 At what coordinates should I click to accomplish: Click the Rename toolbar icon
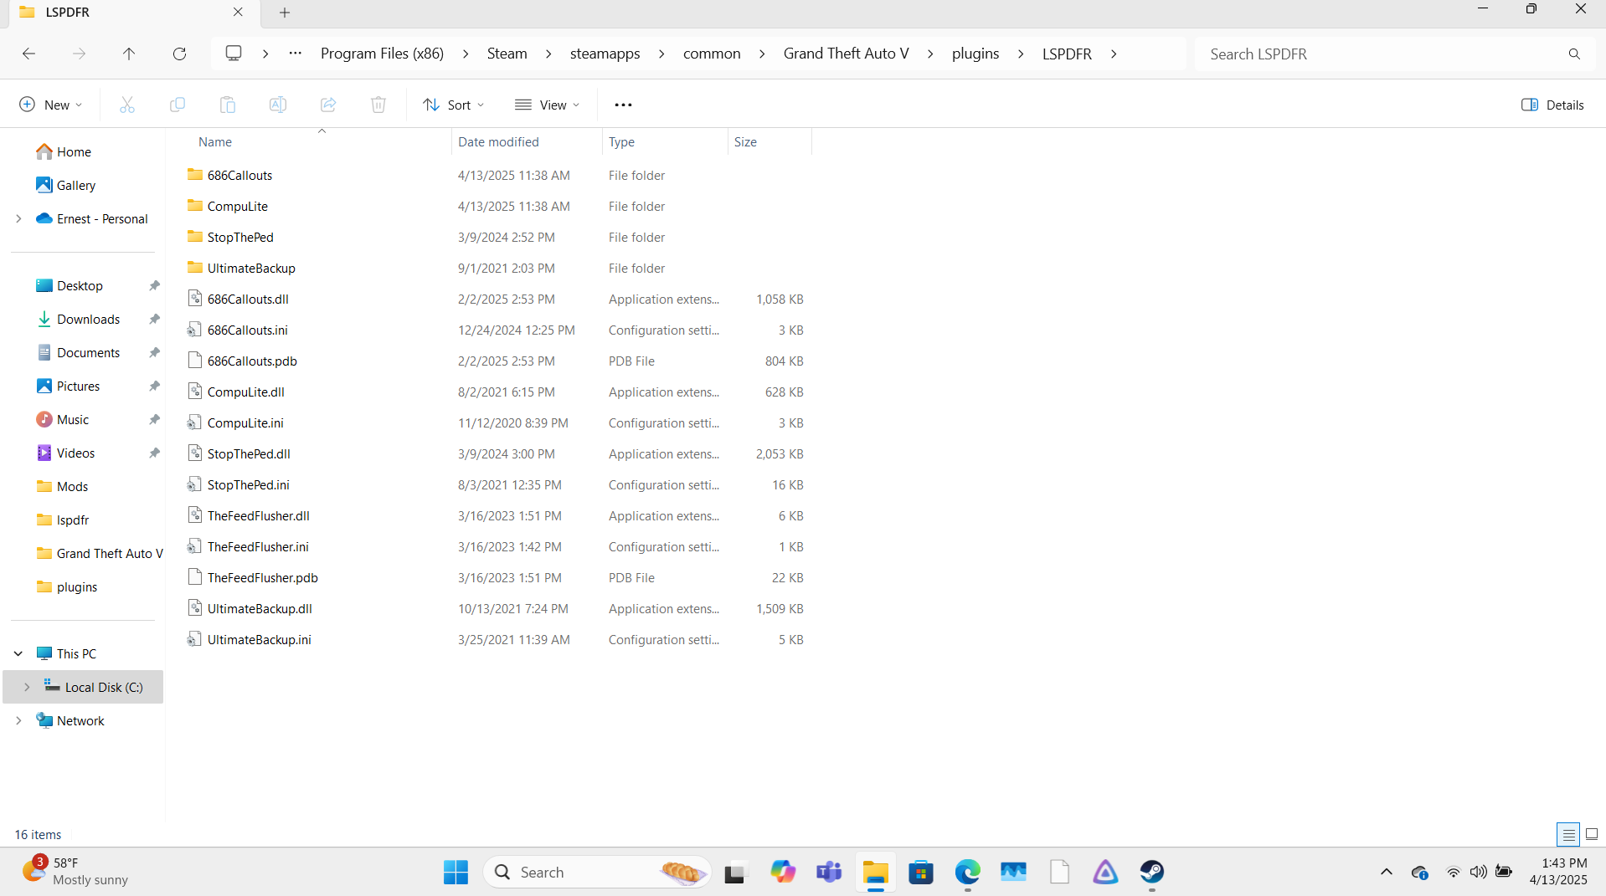pyautogui.click(x=278, y=105)
